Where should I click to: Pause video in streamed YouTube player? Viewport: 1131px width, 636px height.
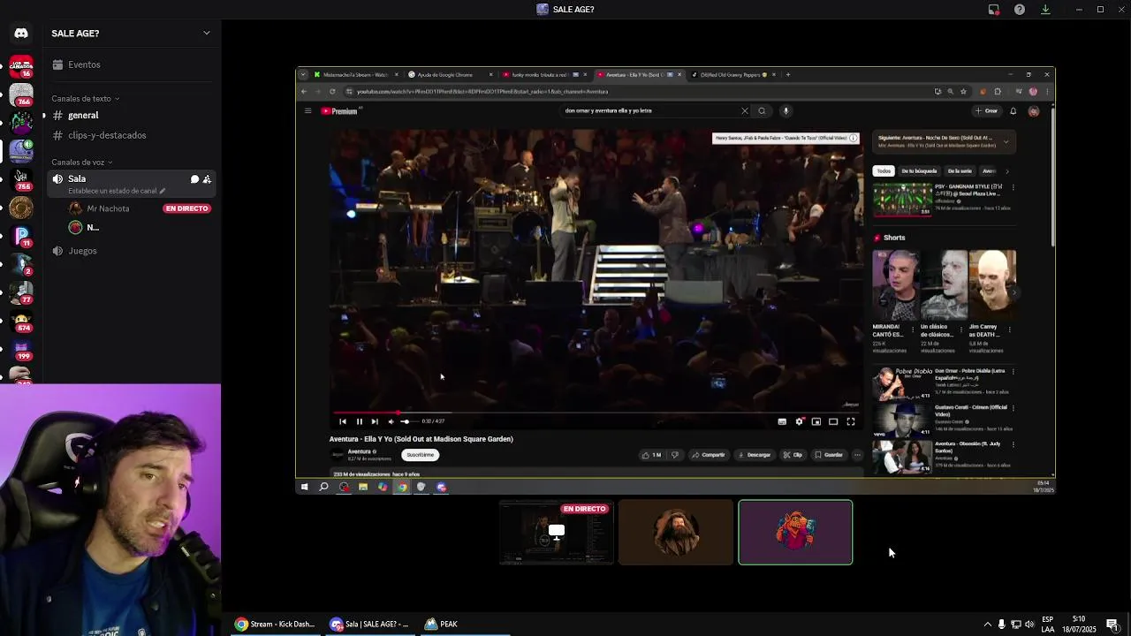(x=359, y=421)
